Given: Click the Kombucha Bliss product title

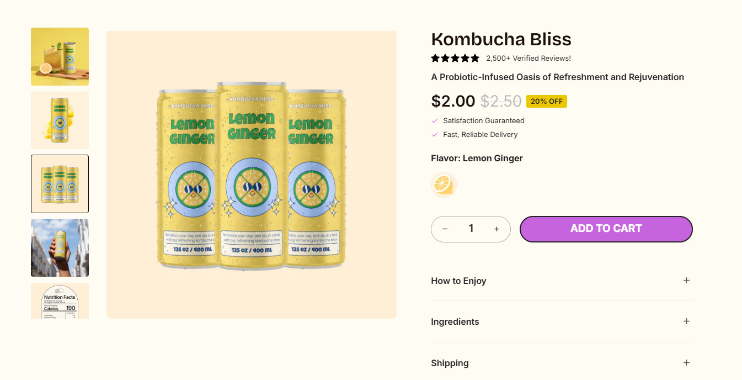Looking at the screenshot, I should point(501,39).
